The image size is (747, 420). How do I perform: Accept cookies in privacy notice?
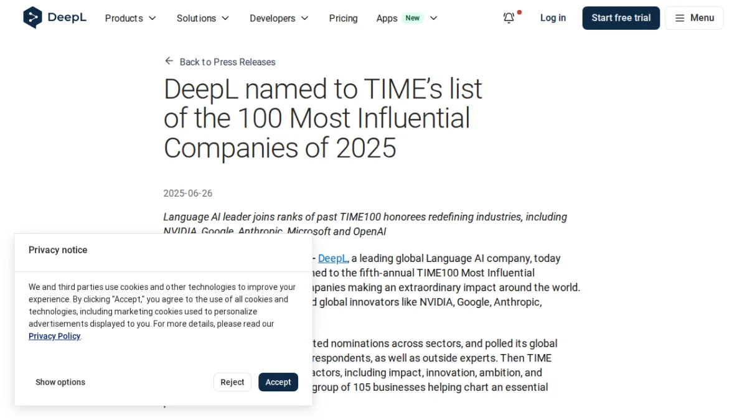(x=278, y=382)
